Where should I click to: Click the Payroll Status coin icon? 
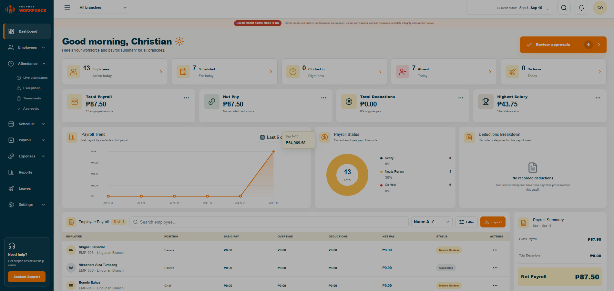pyautogui.click(x=325, y=137)
